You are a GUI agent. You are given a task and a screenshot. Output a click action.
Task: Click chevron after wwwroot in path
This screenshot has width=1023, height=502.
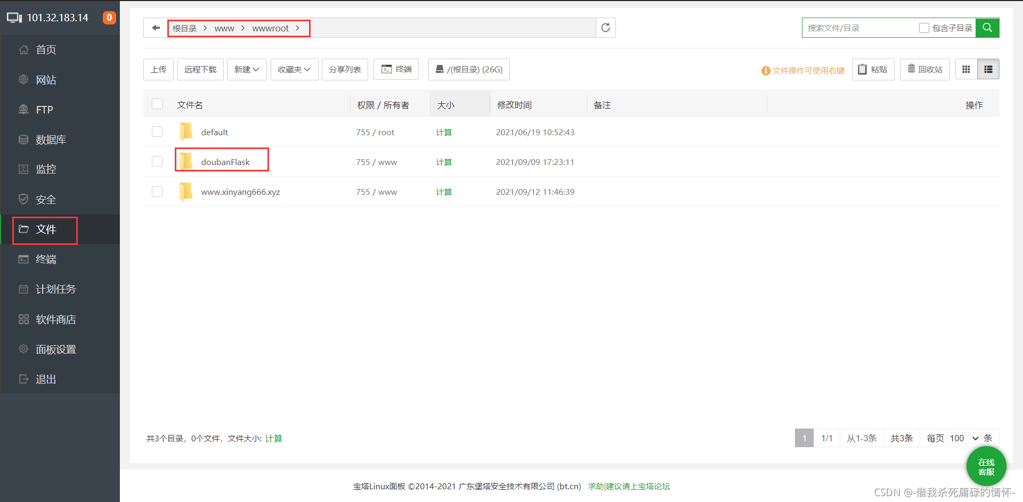(297, 28)
